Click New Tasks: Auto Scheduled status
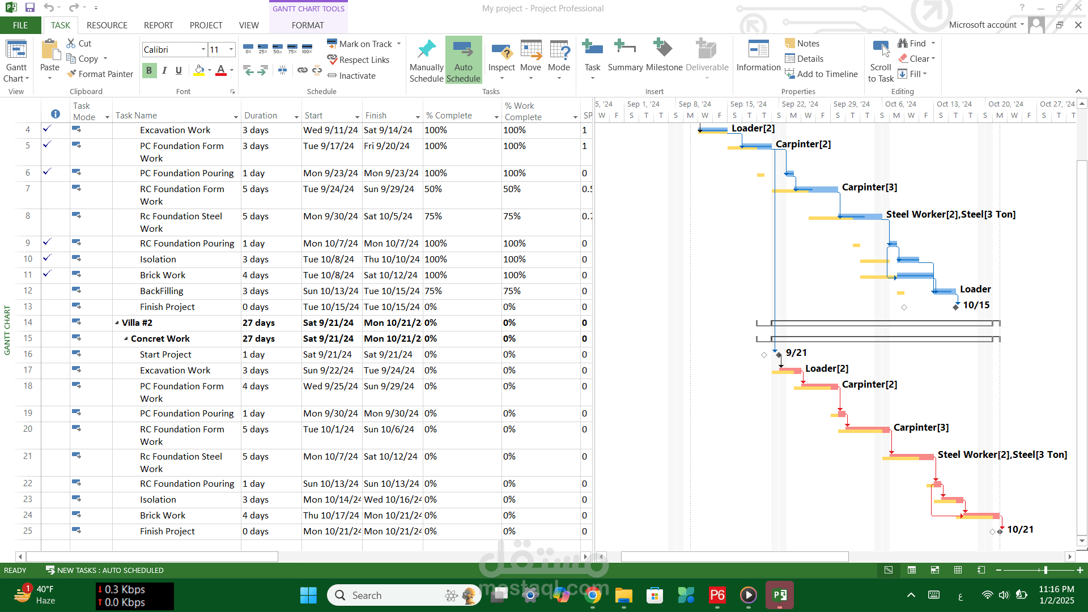This screenshot has height=612, width=1088. coord(105,570)
